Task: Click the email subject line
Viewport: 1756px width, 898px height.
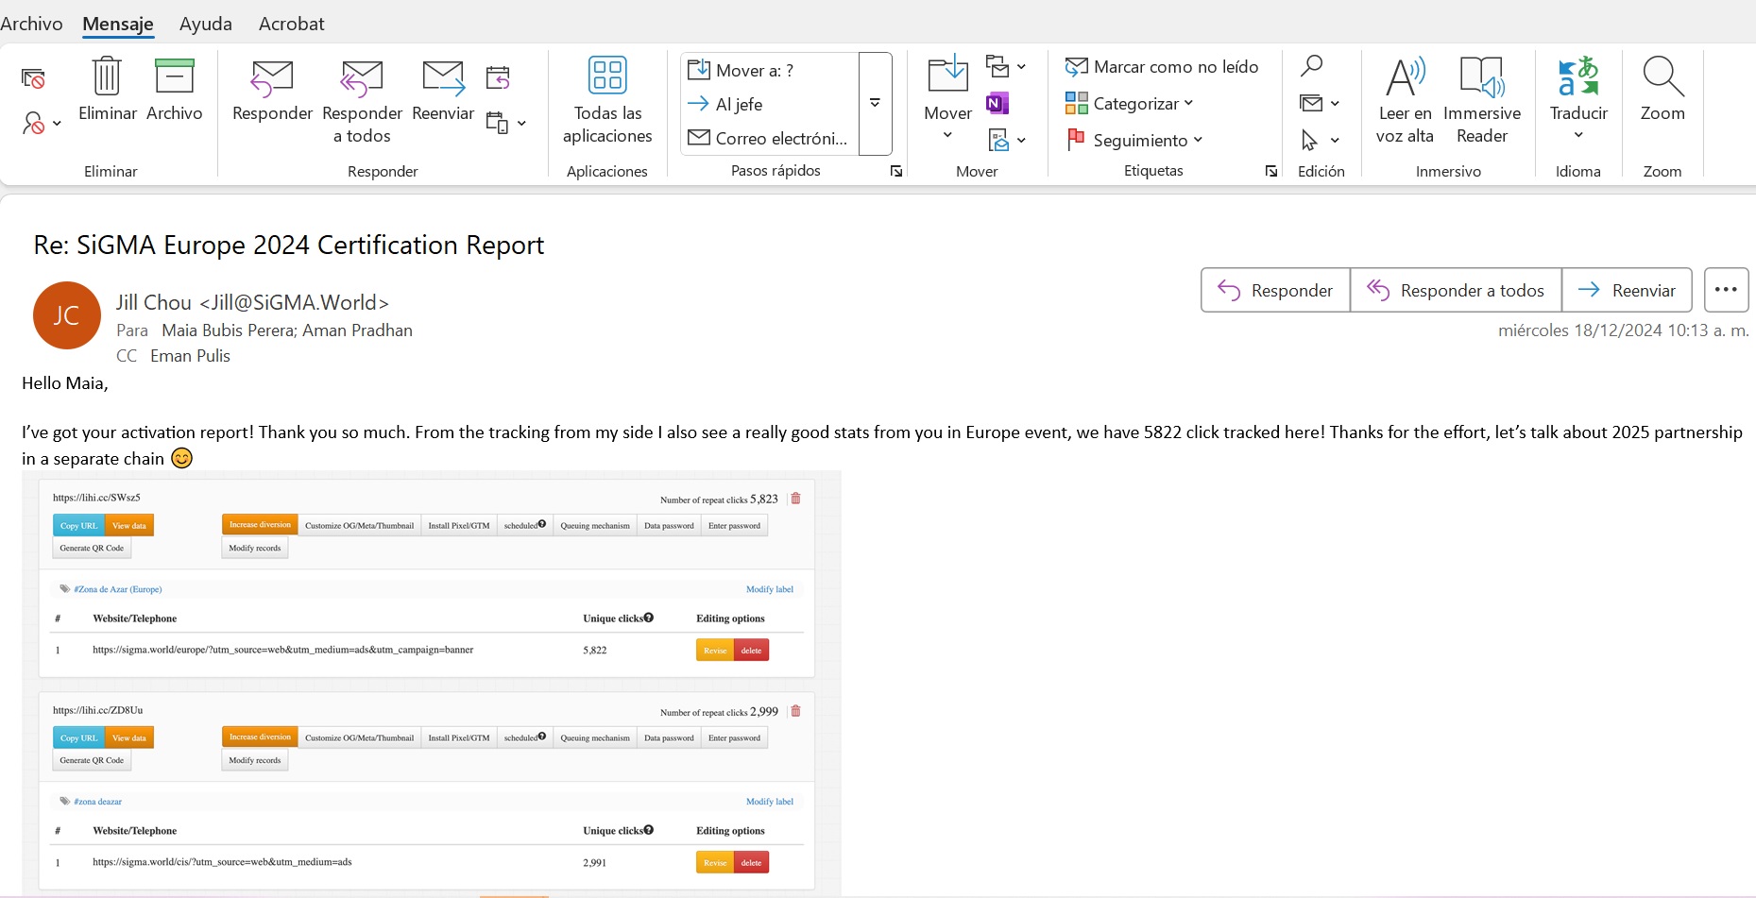Action: (x=288, y=245)
